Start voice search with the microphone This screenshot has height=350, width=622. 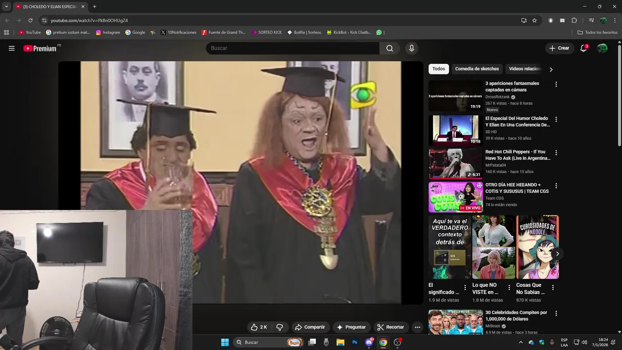[x=412, y=48]
